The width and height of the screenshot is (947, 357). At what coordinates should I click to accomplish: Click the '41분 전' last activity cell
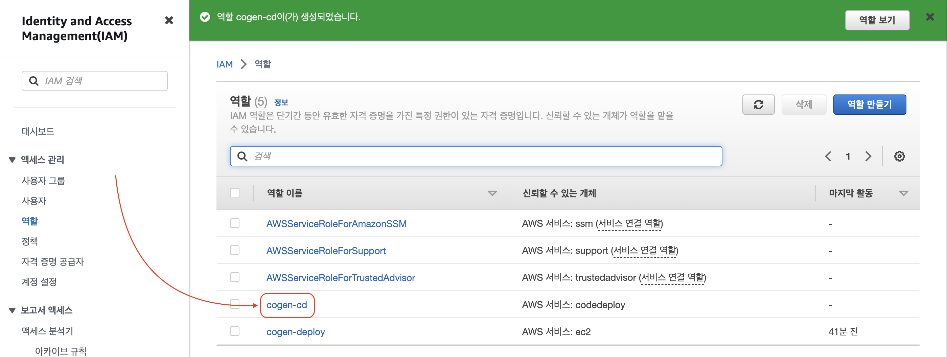[842, 332]
